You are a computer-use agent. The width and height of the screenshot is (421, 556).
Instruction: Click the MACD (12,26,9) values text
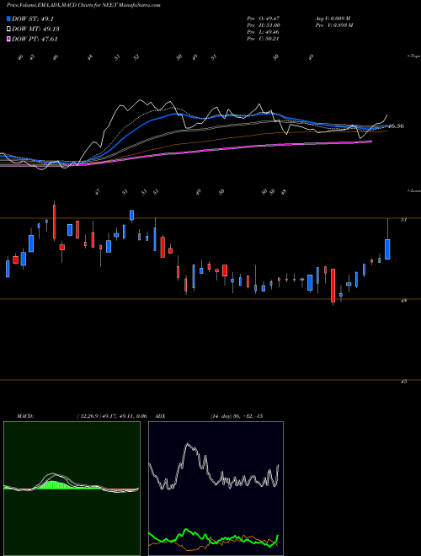pos(112,416)
